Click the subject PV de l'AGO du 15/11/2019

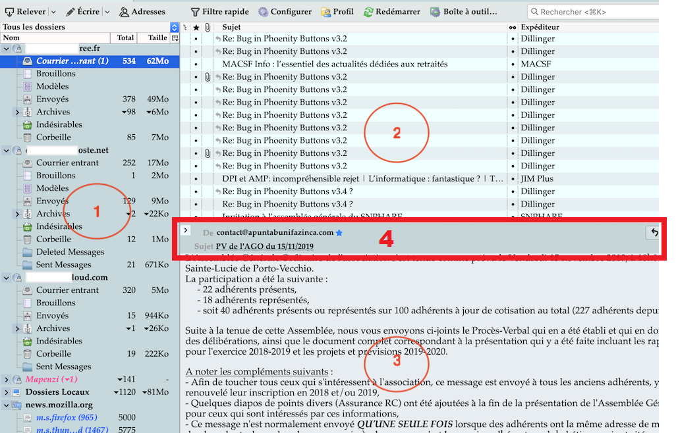click(265, 247)
